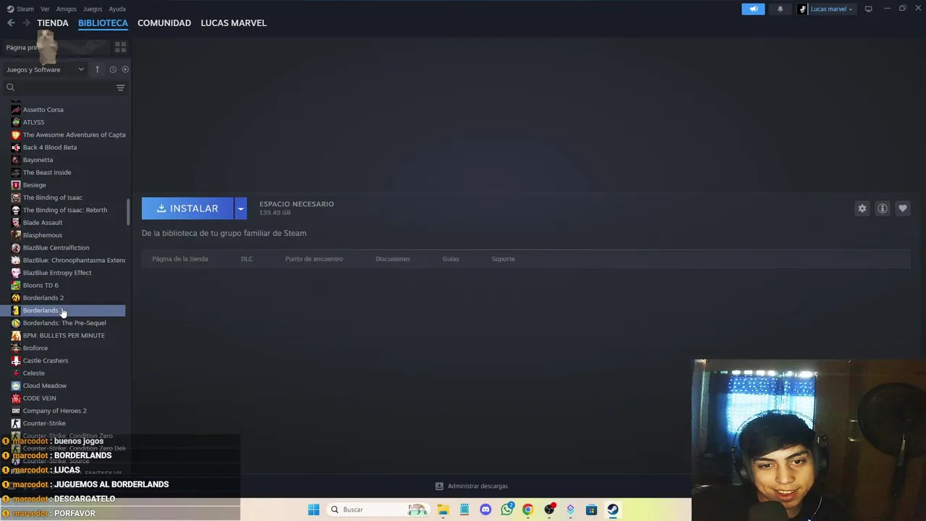Switch library to grid collections view
The height and width of the screenshot is (521, 926).
120,47
